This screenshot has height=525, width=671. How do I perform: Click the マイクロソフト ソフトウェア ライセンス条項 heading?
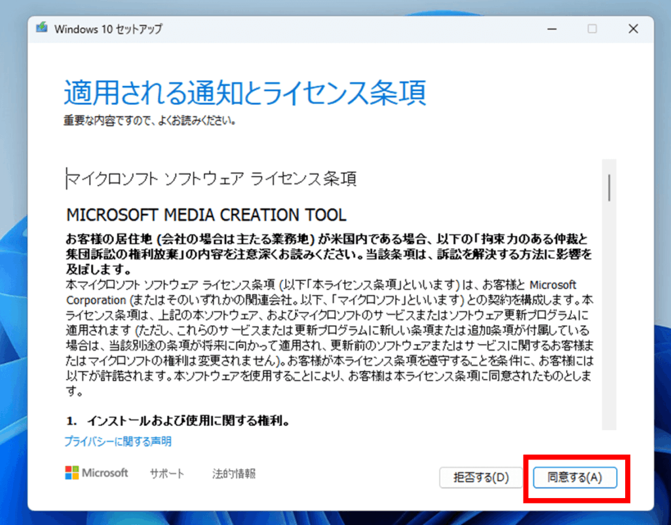212,178
